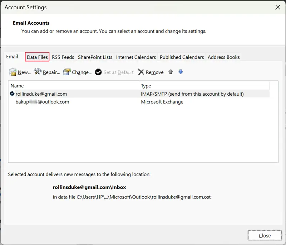Click the Set as Default checkmark icon
Viewport: 286px width, 245px height.
point(98,72)
